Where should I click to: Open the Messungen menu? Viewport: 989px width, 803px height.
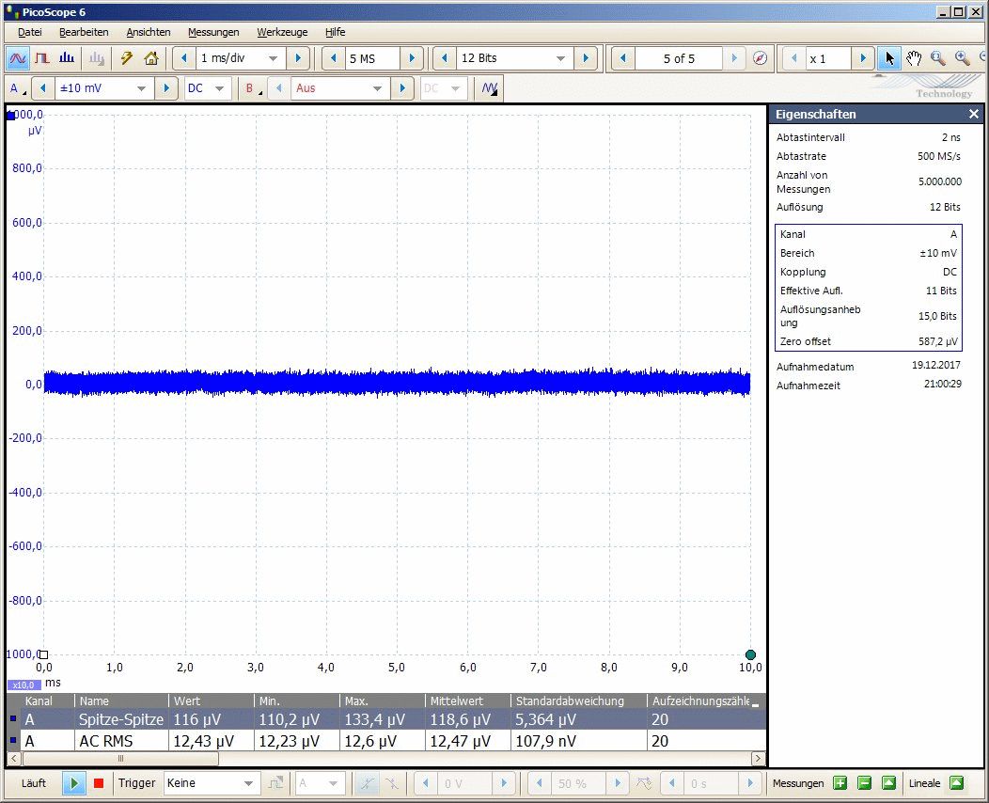point(213,32)
